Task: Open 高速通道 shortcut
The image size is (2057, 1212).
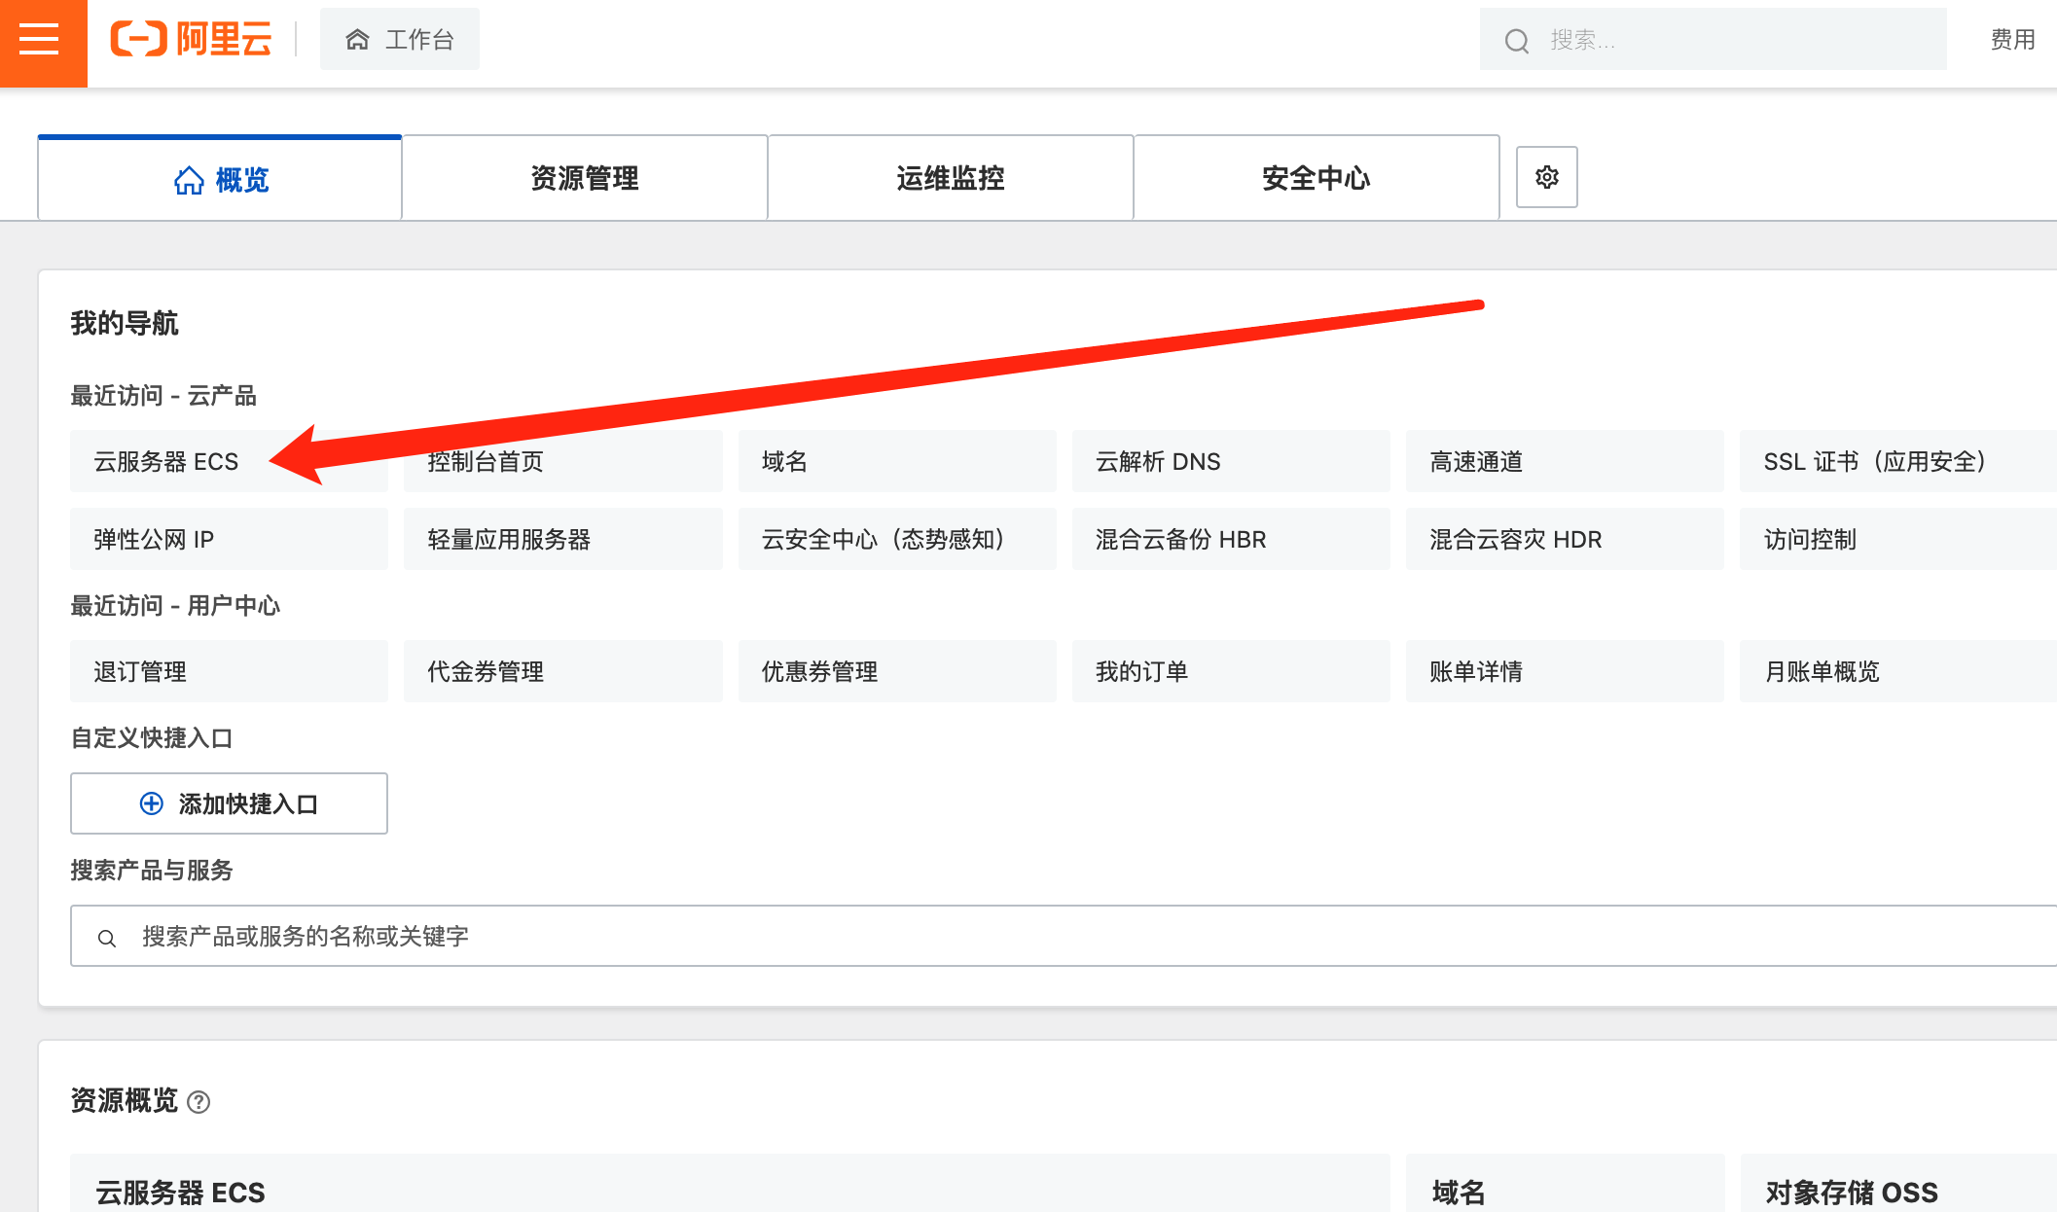Action: 1565,461
